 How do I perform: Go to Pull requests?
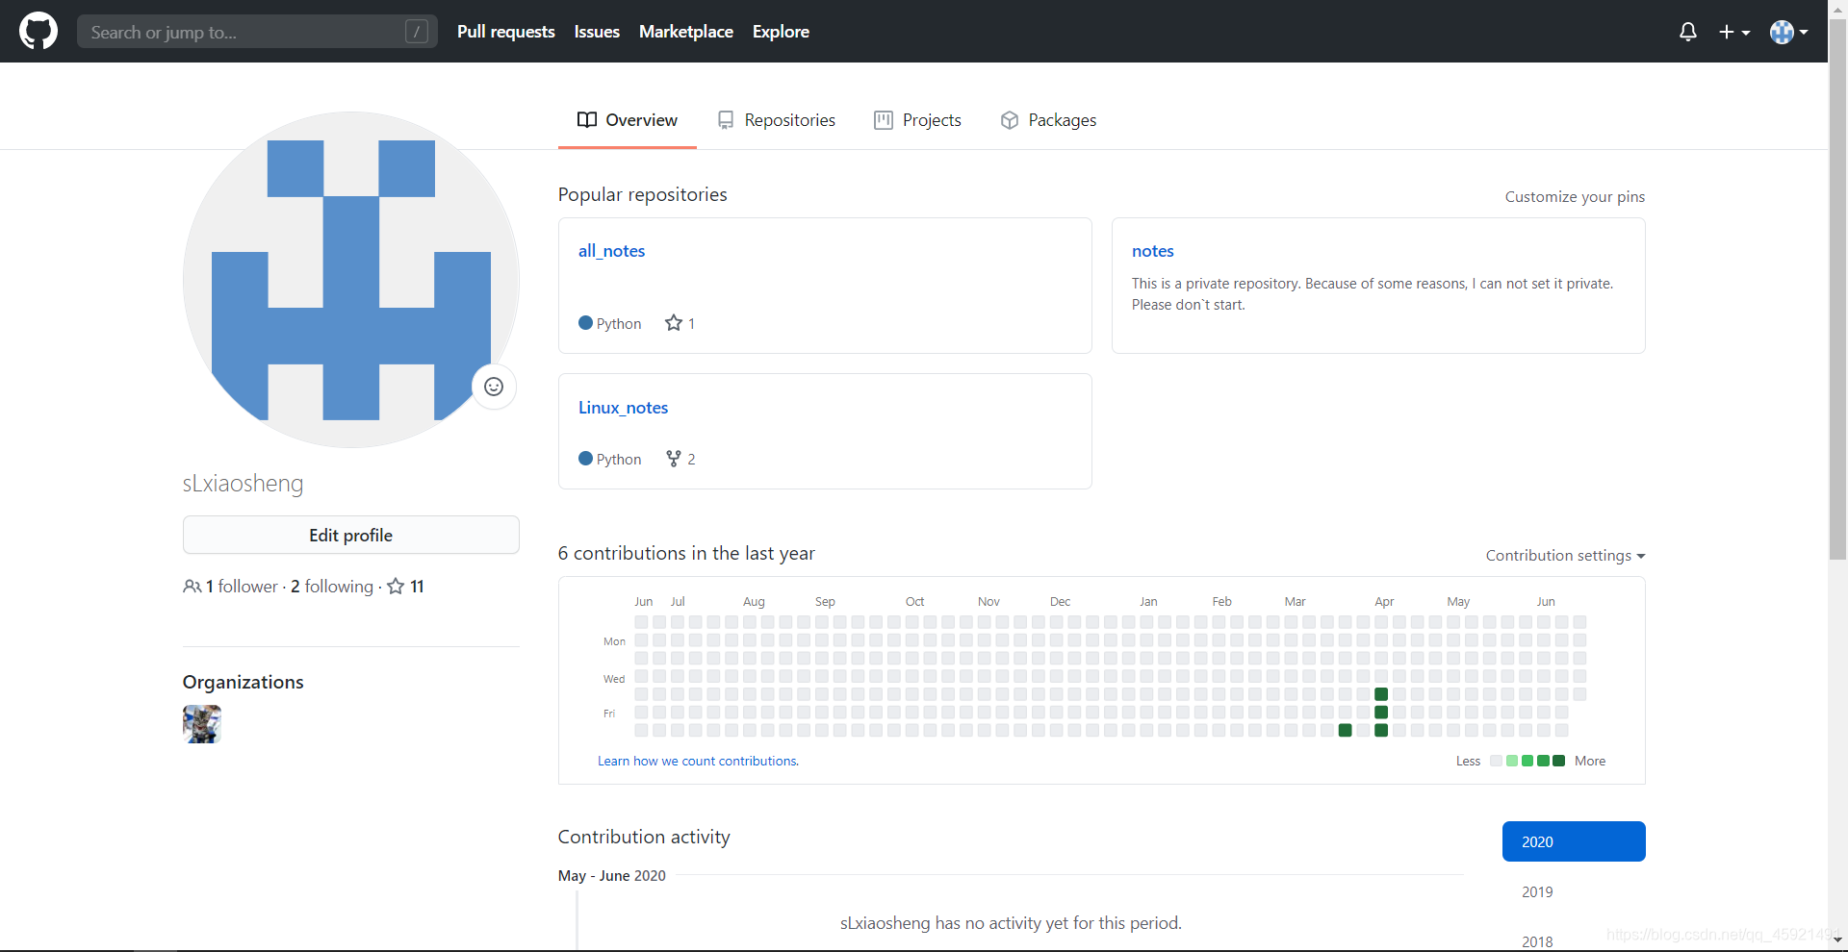tap(506, 32)
